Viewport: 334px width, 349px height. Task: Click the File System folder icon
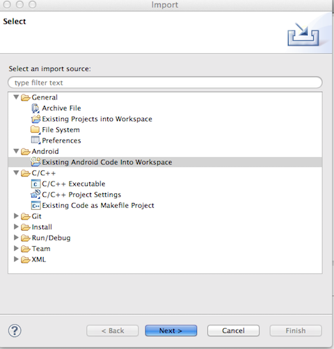point(35,129)
